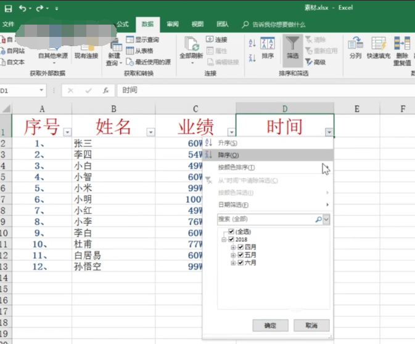The image size is (415, 344).
Task: Click the Save icon in title bar
Action: pyautogui.click(x=9, y=9)
